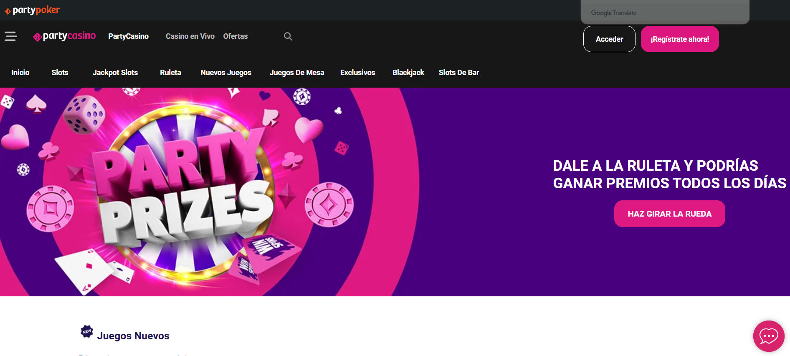Open the Ofertas tab

(235, 36)
